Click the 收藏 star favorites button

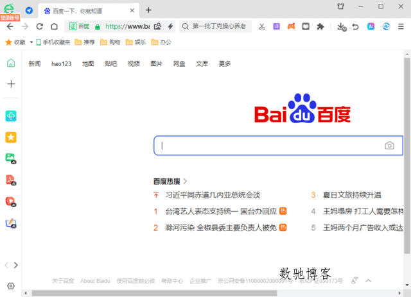click(x=15, y=42)
